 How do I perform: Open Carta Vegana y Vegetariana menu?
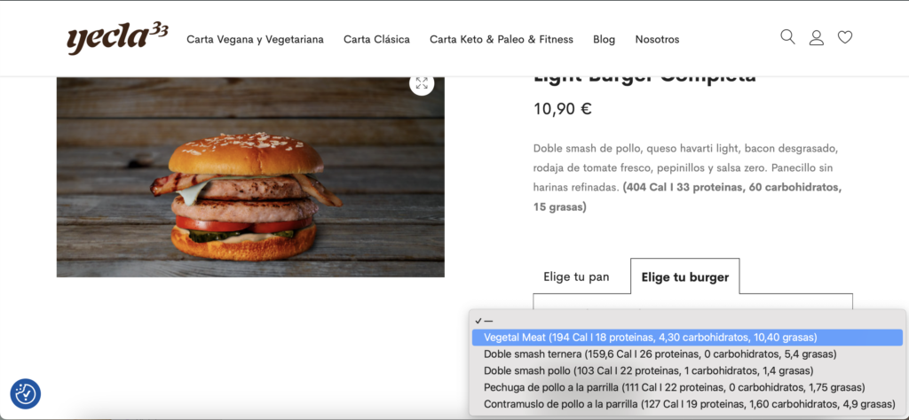tap(255, 39)
